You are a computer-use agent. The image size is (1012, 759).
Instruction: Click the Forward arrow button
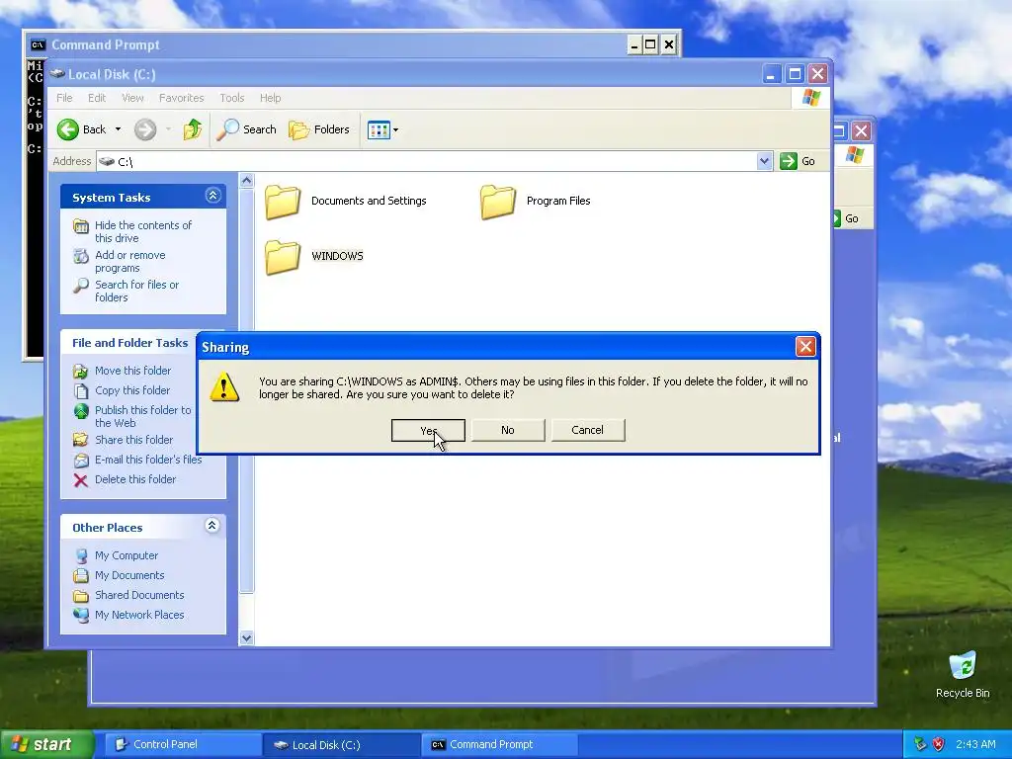[145, 129]
